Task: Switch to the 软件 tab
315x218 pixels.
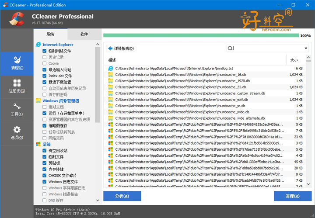Action: coord(84,34)
